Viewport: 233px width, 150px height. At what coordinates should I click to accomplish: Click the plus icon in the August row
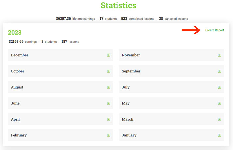[108, 87]
